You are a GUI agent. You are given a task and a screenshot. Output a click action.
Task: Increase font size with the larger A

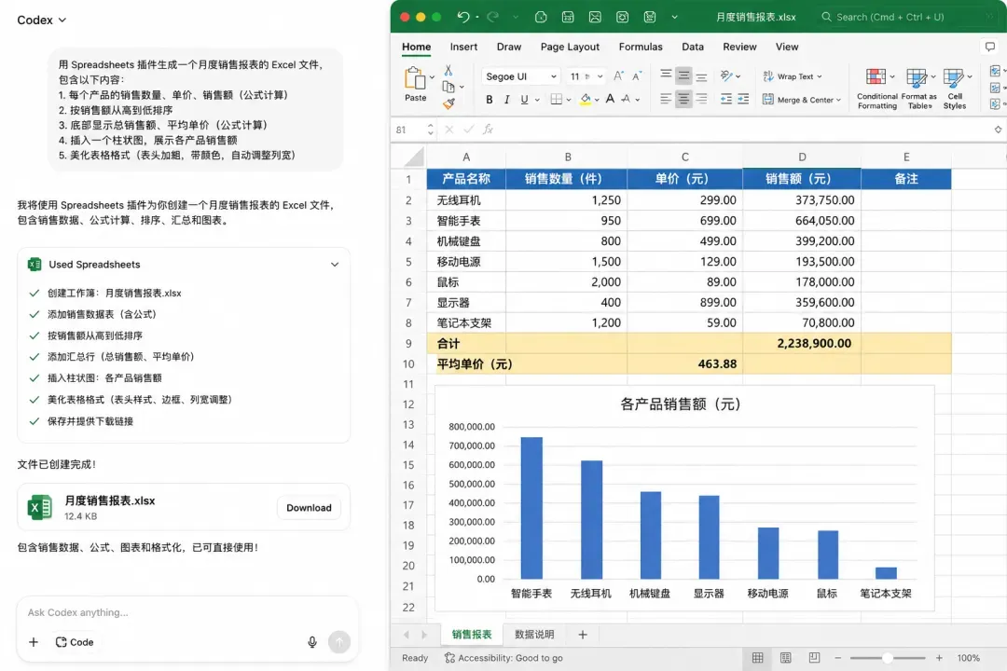click(x=618, y=76)
